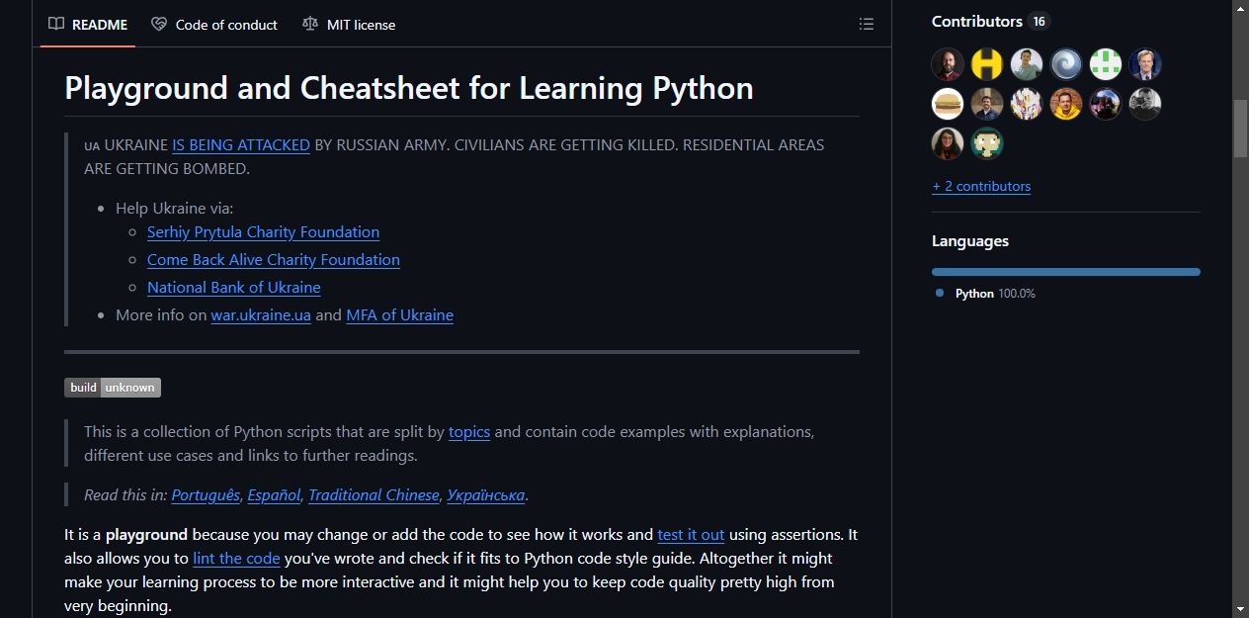
Task: Open the blue spiral contributor avatar
Action: click(1066, 64)
